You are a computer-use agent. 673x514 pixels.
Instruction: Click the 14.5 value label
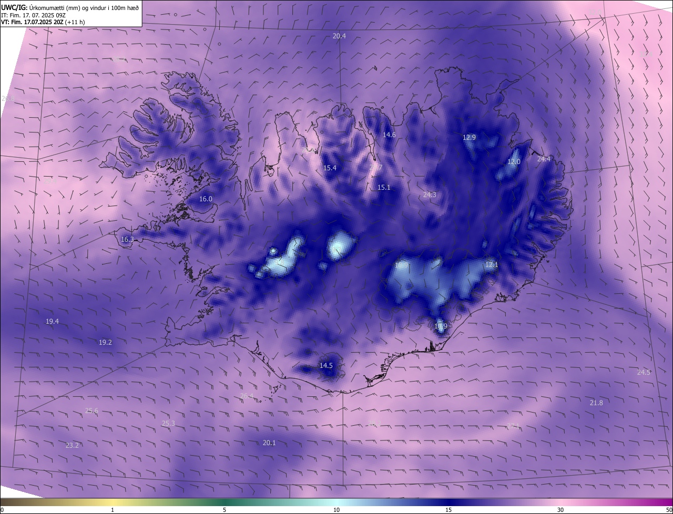pyautogui.click(x=326, y=366)
